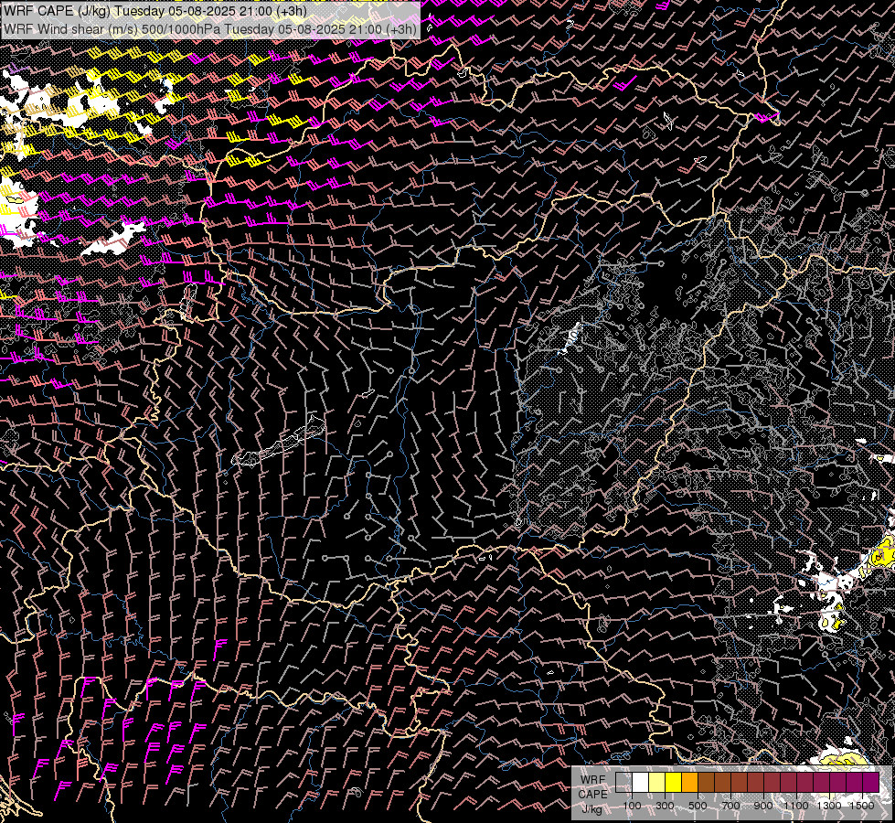Screen dimensions: 895x823
Task: Click the legend value 500
Action: pyautogui.click(x=698, y=806)
